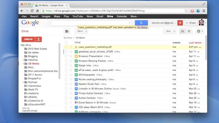
Task: Check the box for Pinola Author Contract
Action: [x=66, y=93]
